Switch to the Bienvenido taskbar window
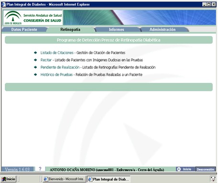Image resolution: width=218 pixels, height=183 pixels. coord(65,179)
